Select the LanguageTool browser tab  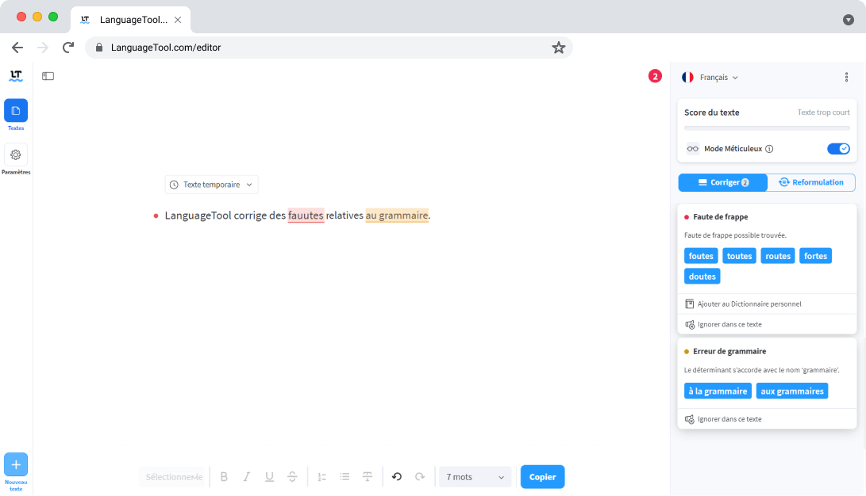click(x=131, y=20)
